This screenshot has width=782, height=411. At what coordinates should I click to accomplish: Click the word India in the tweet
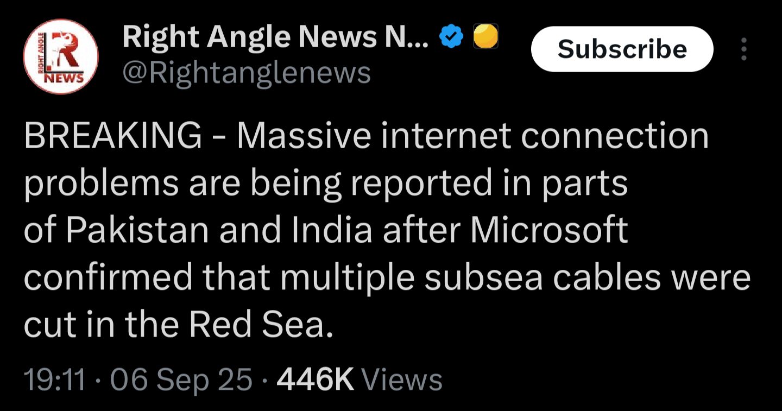click(x=332, y=230)
